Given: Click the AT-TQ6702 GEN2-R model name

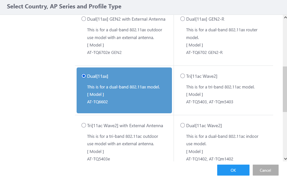Looking at the screenshot, I should [204, 53].
